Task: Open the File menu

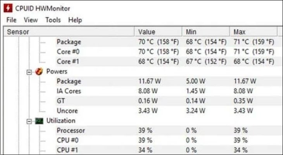Action: tap(11, 20)
